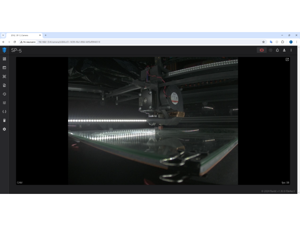
Task: Open the Settings gear in sidebar
Action: coord(4,129)
